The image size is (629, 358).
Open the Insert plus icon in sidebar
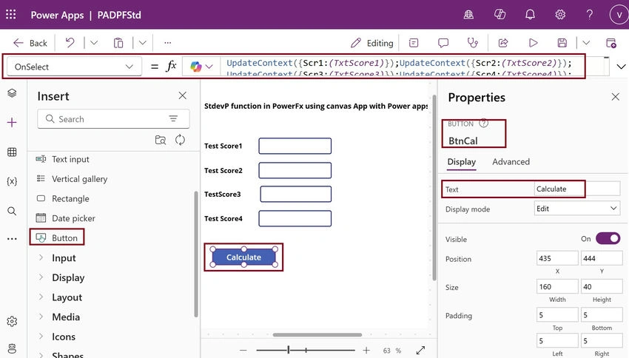pyautogui.click(x=12, y=122)
